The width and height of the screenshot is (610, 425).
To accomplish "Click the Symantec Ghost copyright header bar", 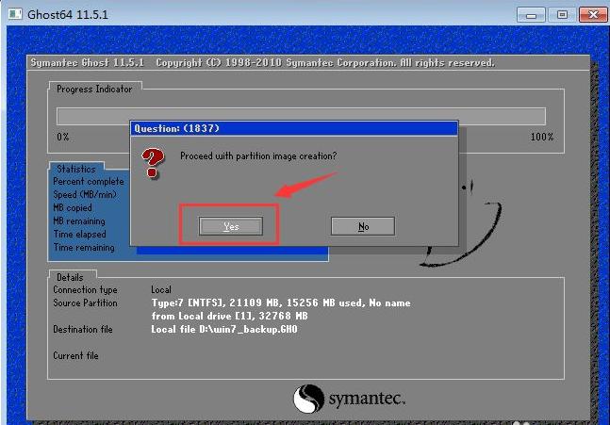I will [308, 63].
